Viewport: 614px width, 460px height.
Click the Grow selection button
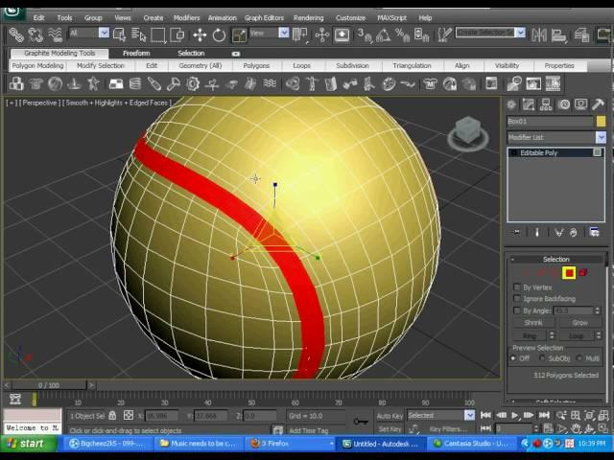point(580,323)
